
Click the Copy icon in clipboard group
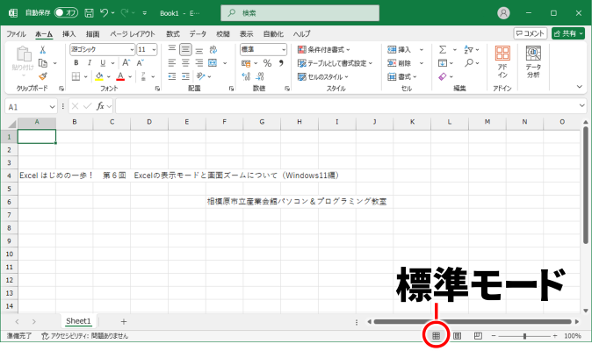coord(43,63)
